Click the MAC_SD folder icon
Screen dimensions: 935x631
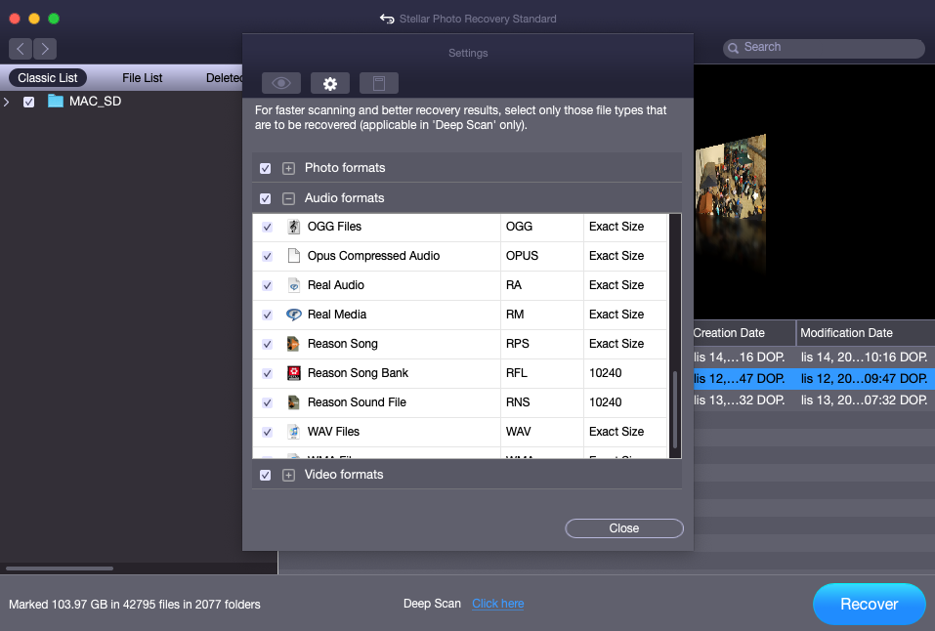click(56, 101)
